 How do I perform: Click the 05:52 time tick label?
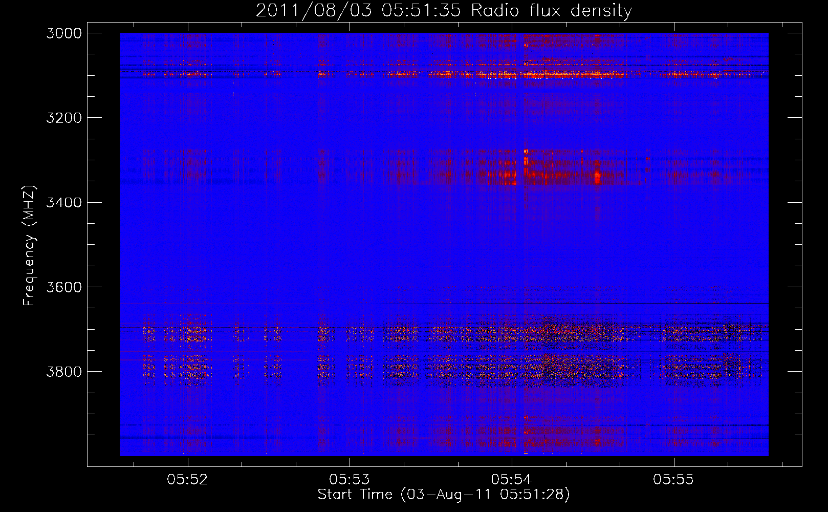187,479
